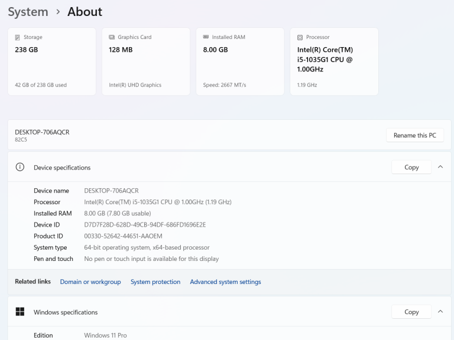Open the Graphics Card 128 MB card

[x=146, y=61]
